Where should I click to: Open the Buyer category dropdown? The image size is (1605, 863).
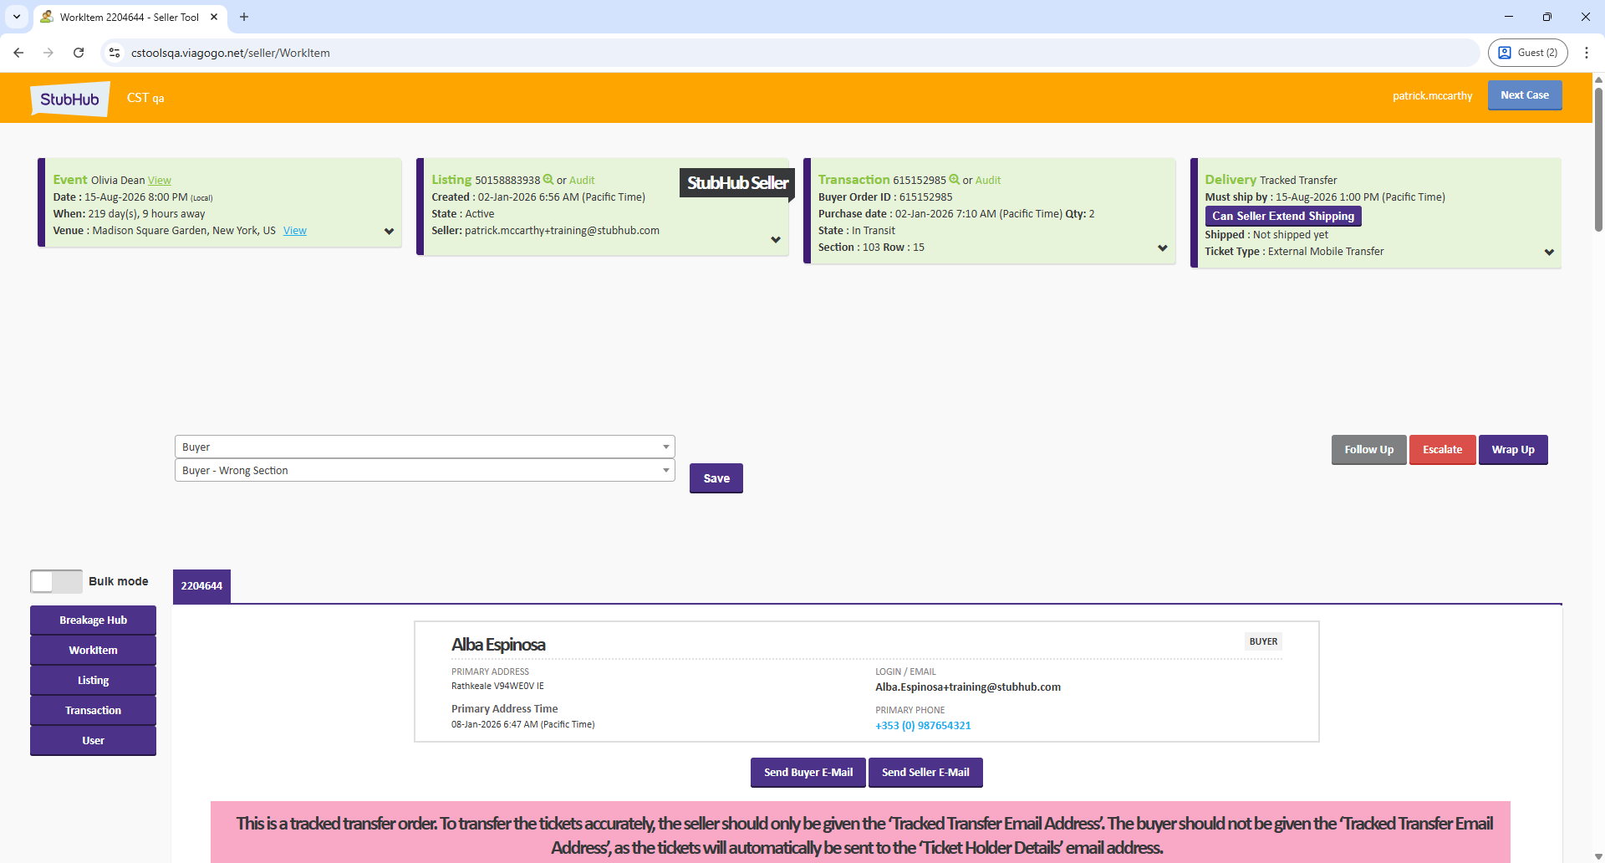coord(424,447)
